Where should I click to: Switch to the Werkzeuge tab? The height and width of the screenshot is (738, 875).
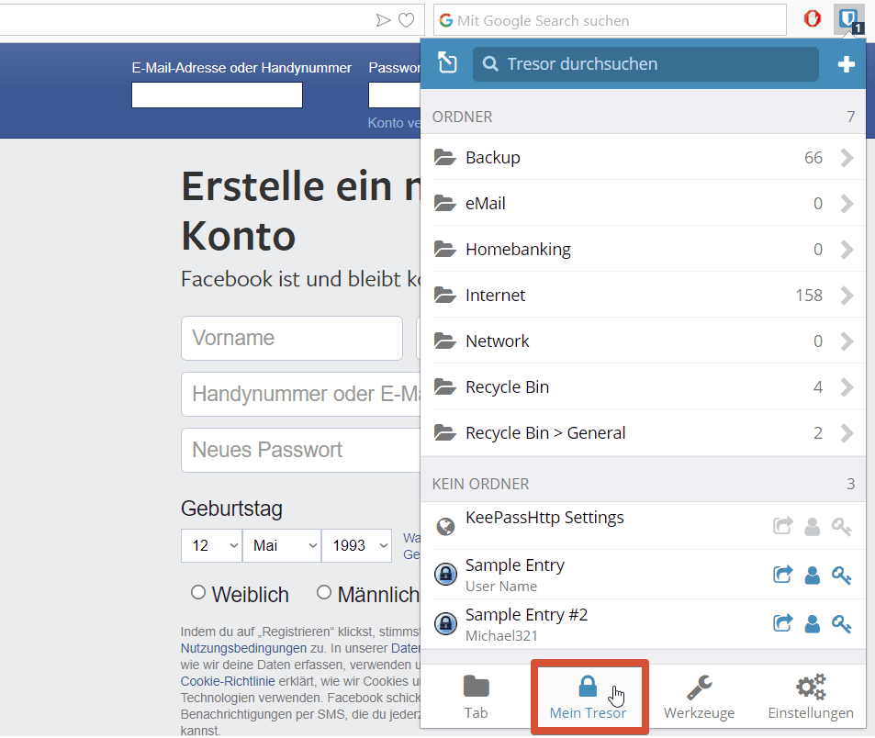click(700, 698)
